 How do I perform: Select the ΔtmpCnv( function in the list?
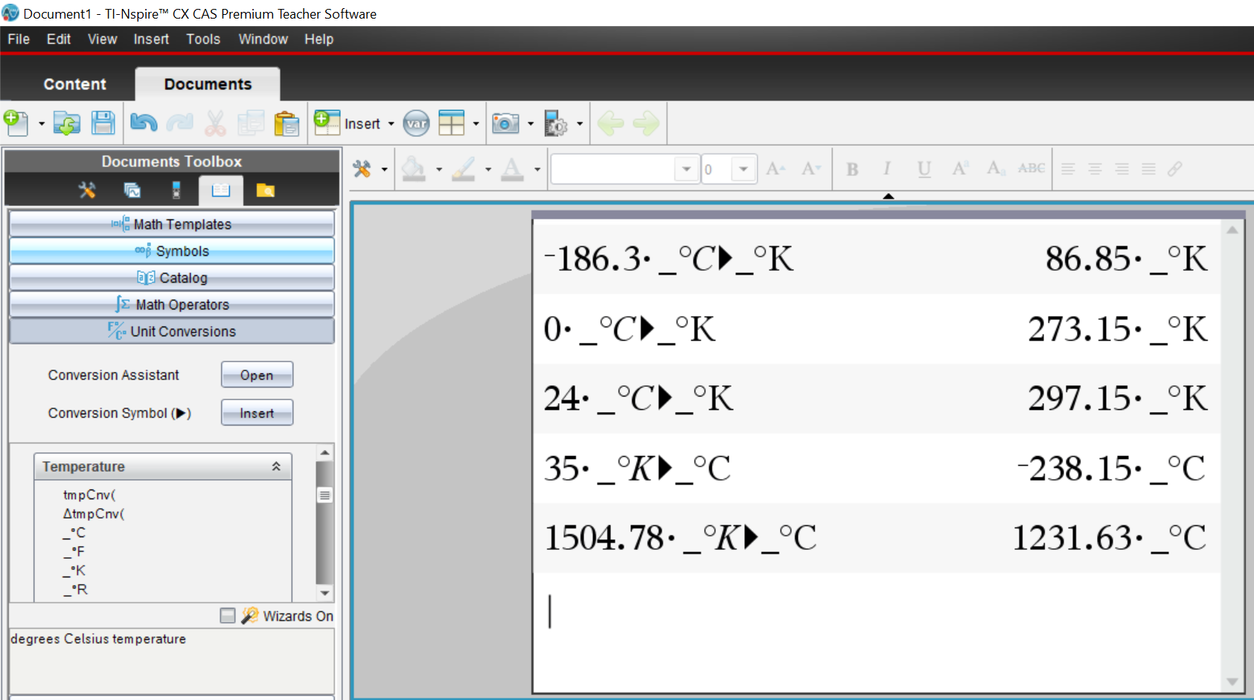[x=94, y=513]
